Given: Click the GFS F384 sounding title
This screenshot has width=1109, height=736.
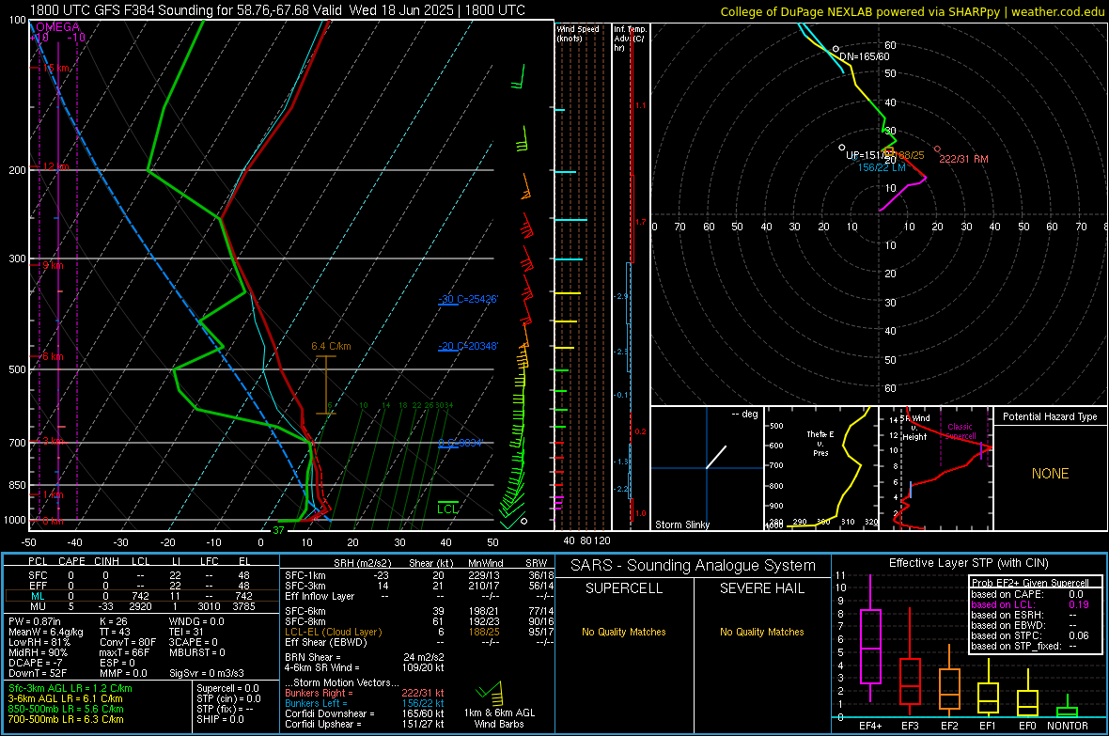Looking at the screenshot, I should coord(277,10).
